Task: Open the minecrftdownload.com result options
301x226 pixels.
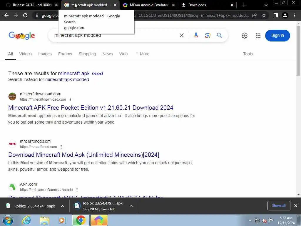Action: [x=70, y=99]
